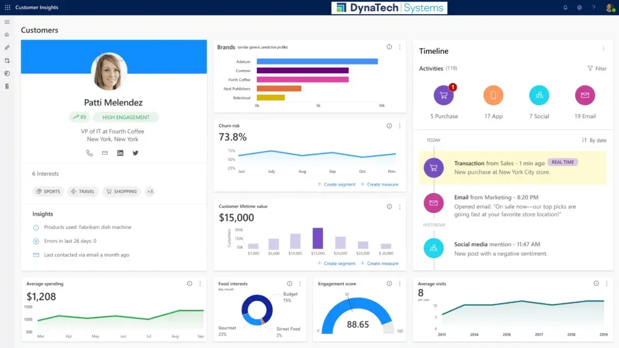
Task: Open the Filter for Timeline activities
Action: pyautogui.click(x=597, y=69)
